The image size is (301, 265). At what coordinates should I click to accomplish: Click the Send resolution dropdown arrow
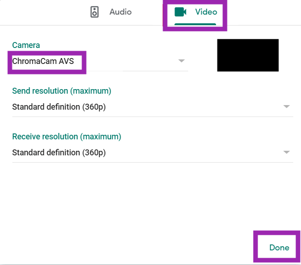[x=286, y=106]
